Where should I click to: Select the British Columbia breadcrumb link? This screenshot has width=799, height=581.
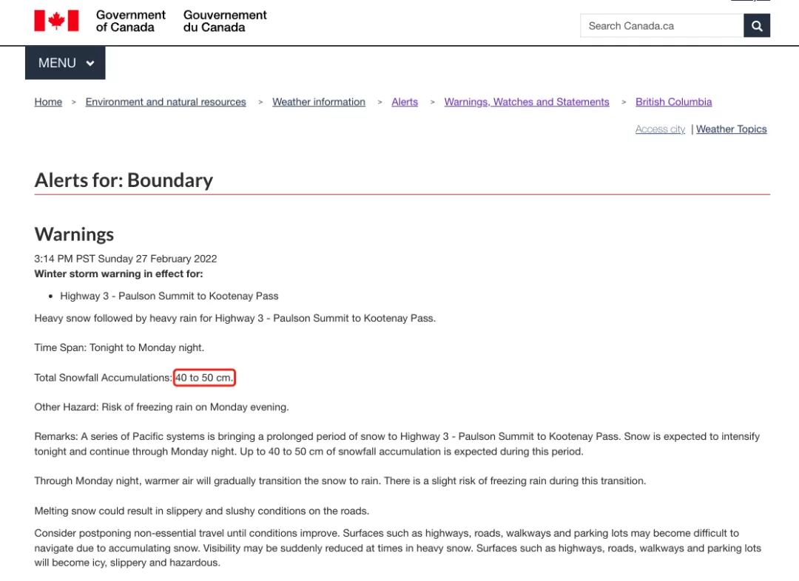pos(673,102)
